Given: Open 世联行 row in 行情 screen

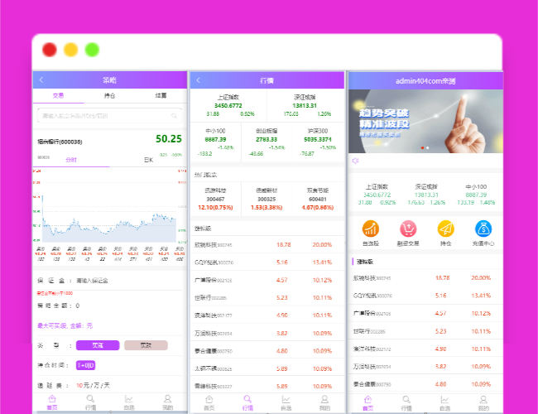Looking at the screenshot, I should tap(267, 297).
